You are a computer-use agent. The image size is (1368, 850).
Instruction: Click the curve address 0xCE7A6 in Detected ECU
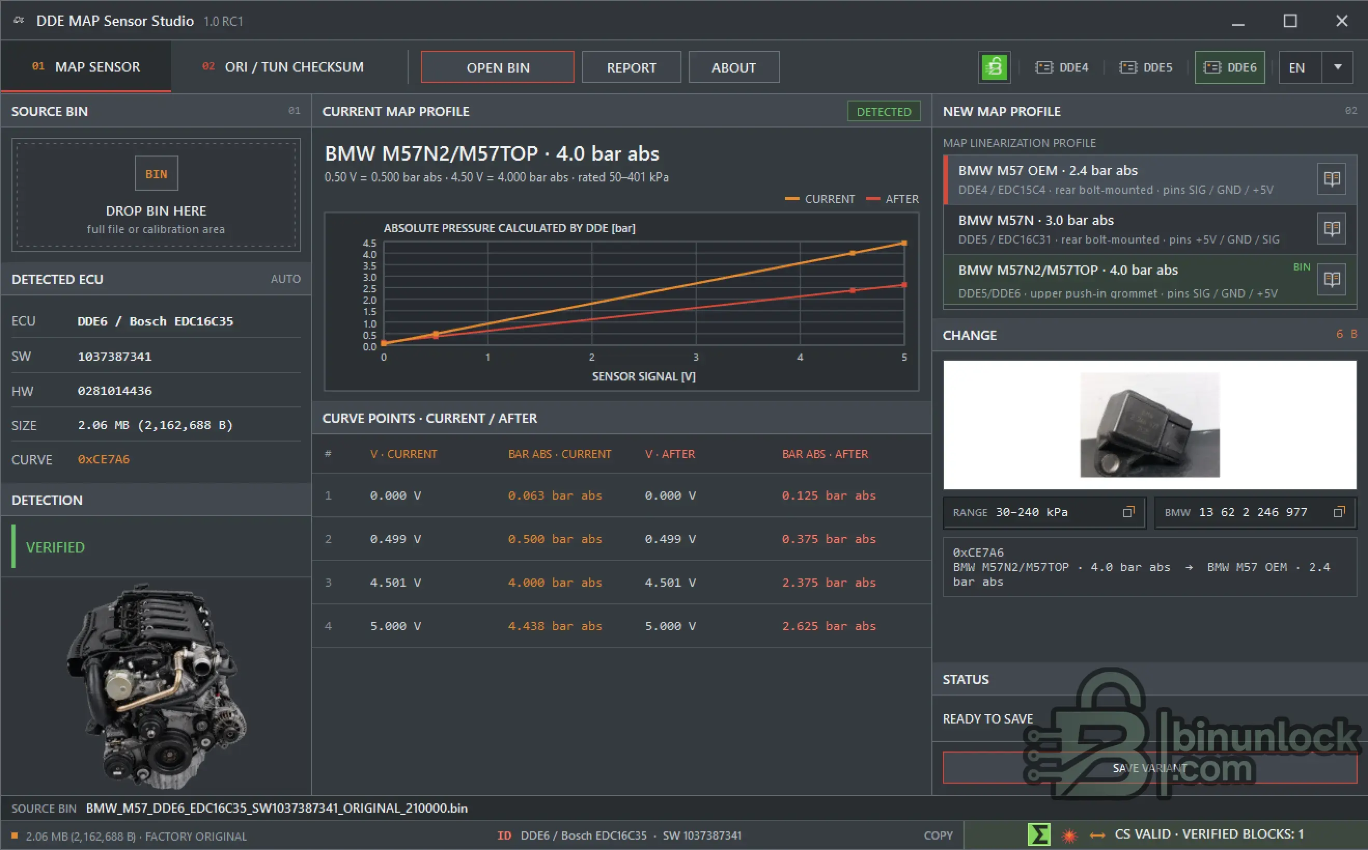tap(104, 459)
